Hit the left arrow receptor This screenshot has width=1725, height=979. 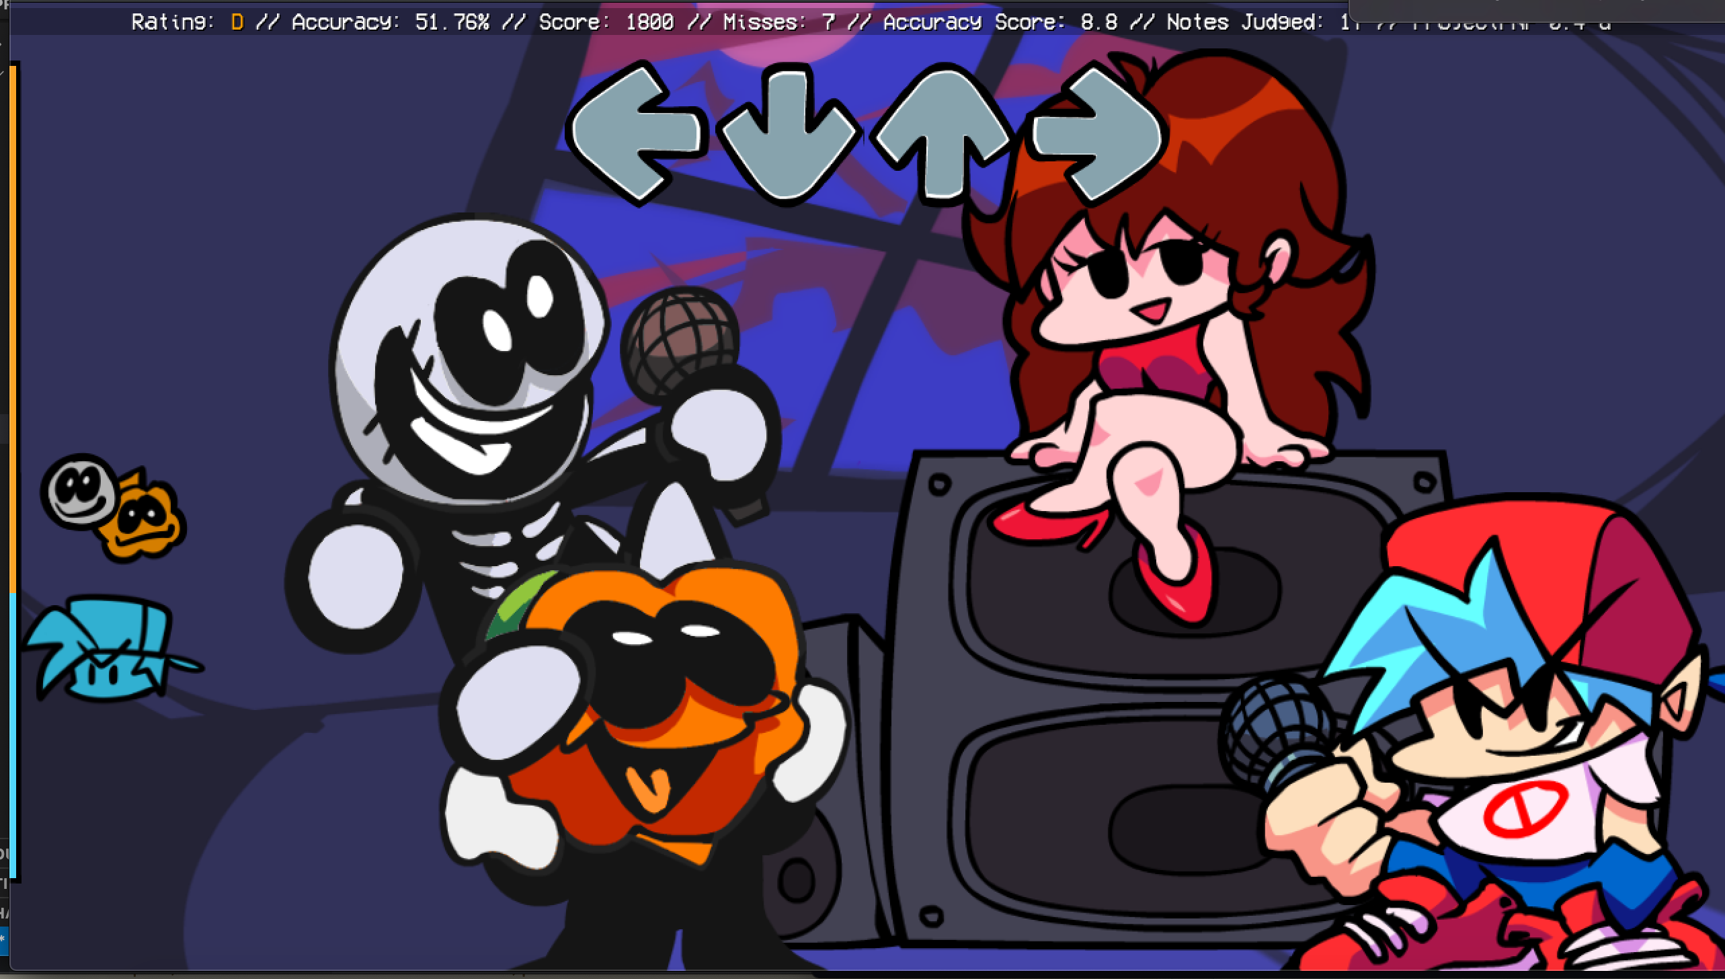(636, 132)
